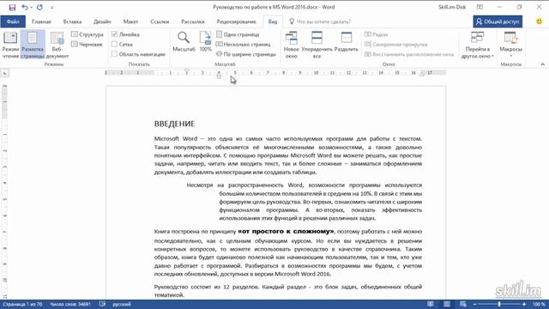Click the Redo/Repeat icon
Viewport: 549px width, 309px height.
pos(39,7)
